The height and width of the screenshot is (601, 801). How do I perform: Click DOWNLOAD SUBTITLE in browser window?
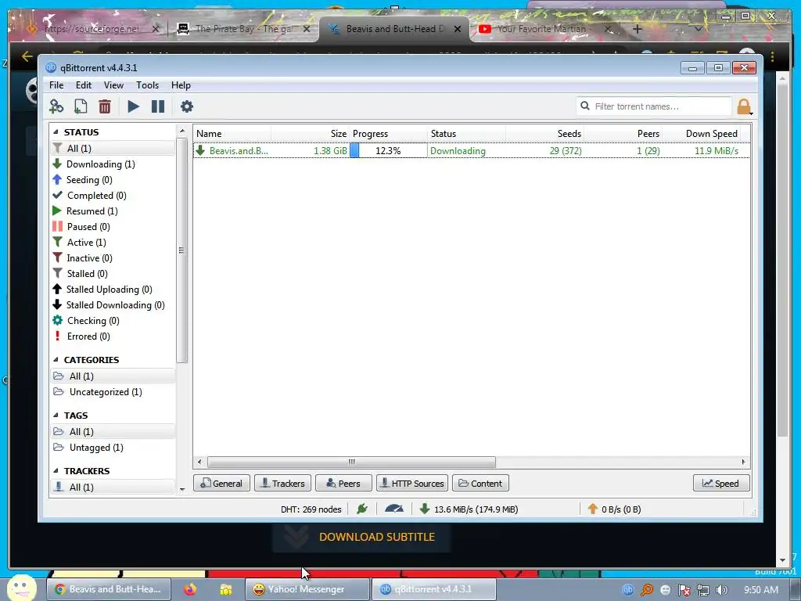coord(376,537)
